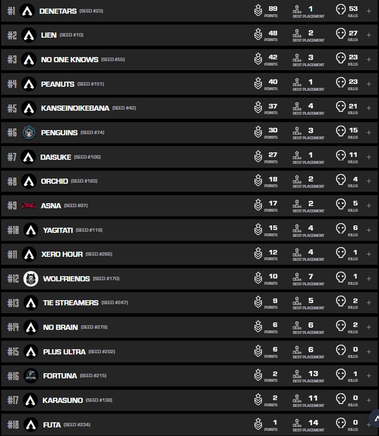379x436 pixels.
Task: Click the Wolfriends wolf logo icon
Action: pos(30,278)
